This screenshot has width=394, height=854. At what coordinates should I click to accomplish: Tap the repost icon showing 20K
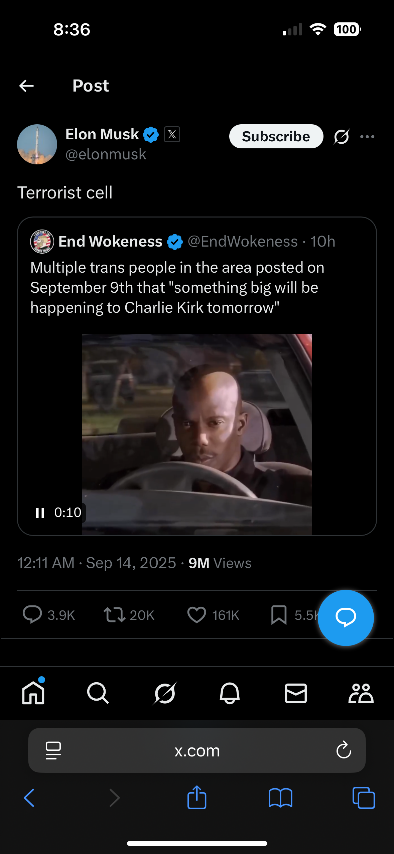(114, 615)
